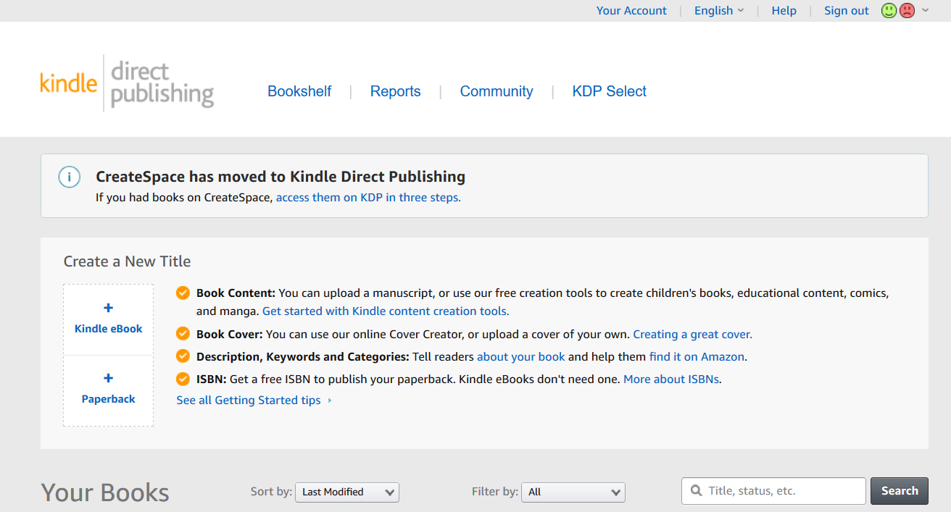Open the Sign out link

(x=846, y=11)
